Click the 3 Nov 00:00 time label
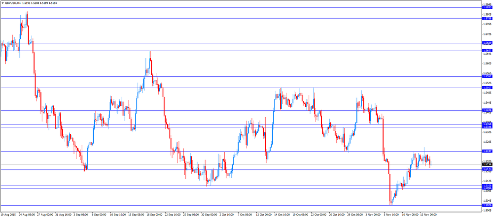 point(373,215)
